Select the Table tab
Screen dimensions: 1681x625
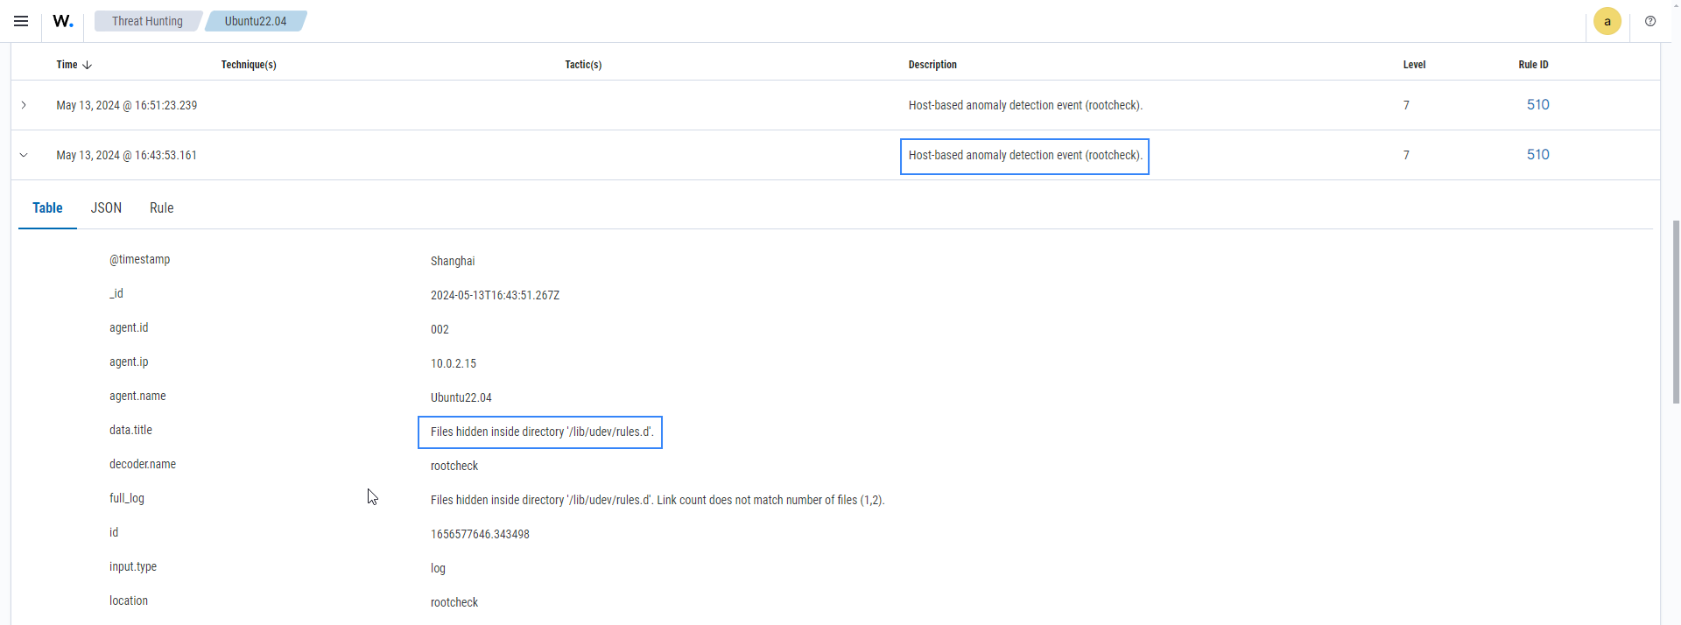click(47, 208)
